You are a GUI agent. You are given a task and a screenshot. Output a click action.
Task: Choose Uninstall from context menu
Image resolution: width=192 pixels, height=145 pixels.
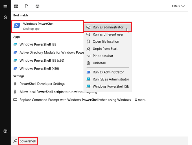108,63
